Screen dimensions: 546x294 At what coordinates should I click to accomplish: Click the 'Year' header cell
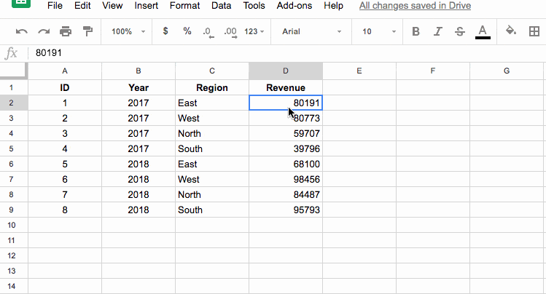pos(139,87)
